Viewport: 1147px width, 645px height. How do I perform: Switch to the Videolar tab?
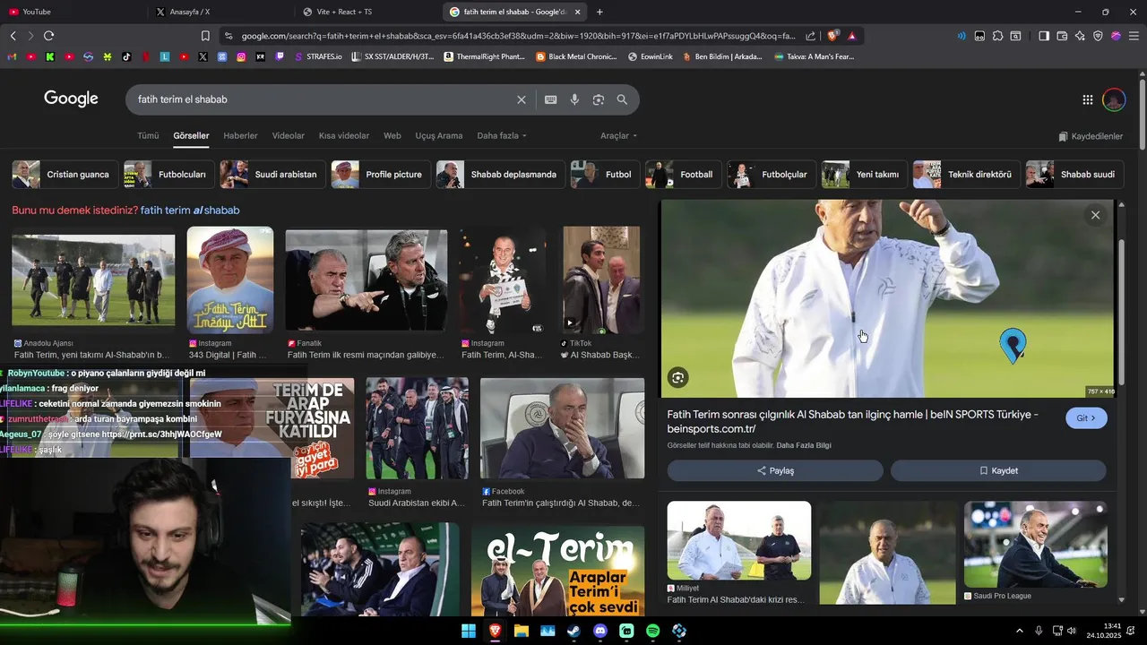click(289, 136)
